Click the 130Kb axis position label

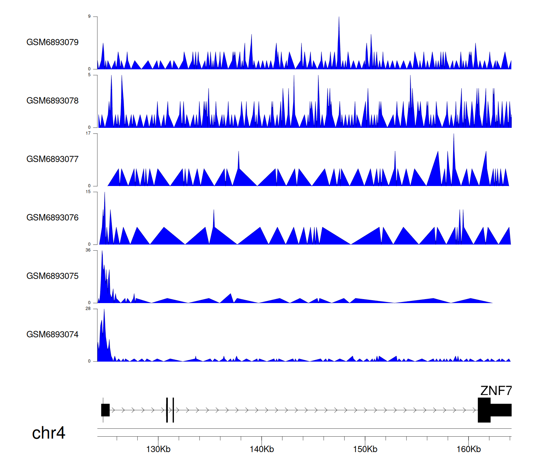(158, 449)
